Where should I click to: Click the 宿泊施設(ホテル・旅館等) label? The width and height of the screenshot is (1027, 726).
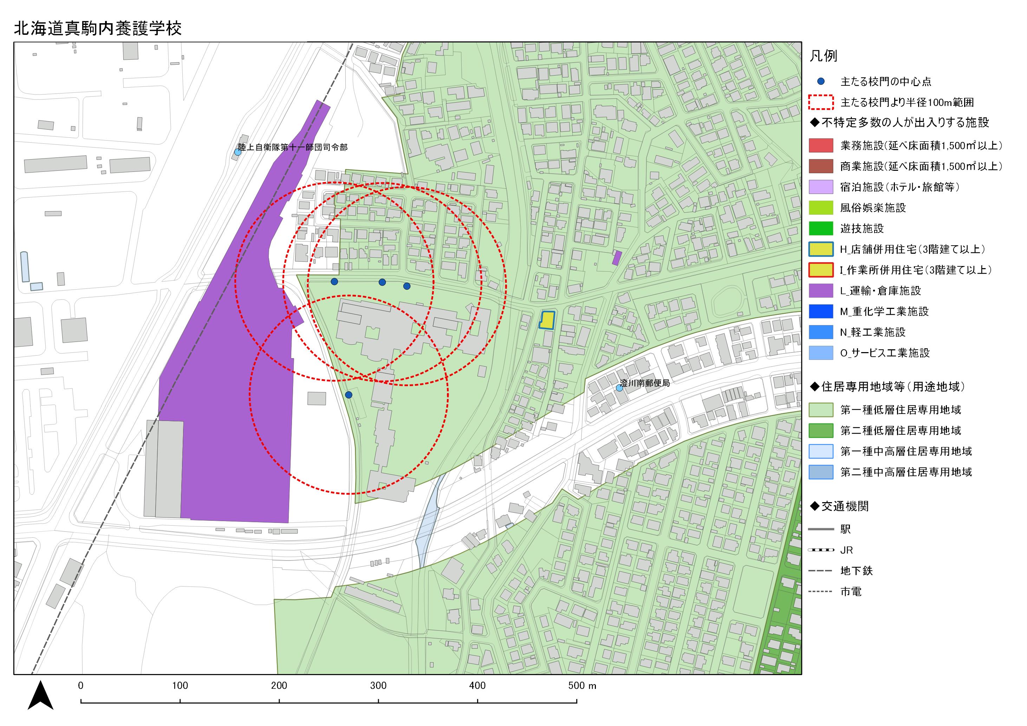tap(901, 187)
